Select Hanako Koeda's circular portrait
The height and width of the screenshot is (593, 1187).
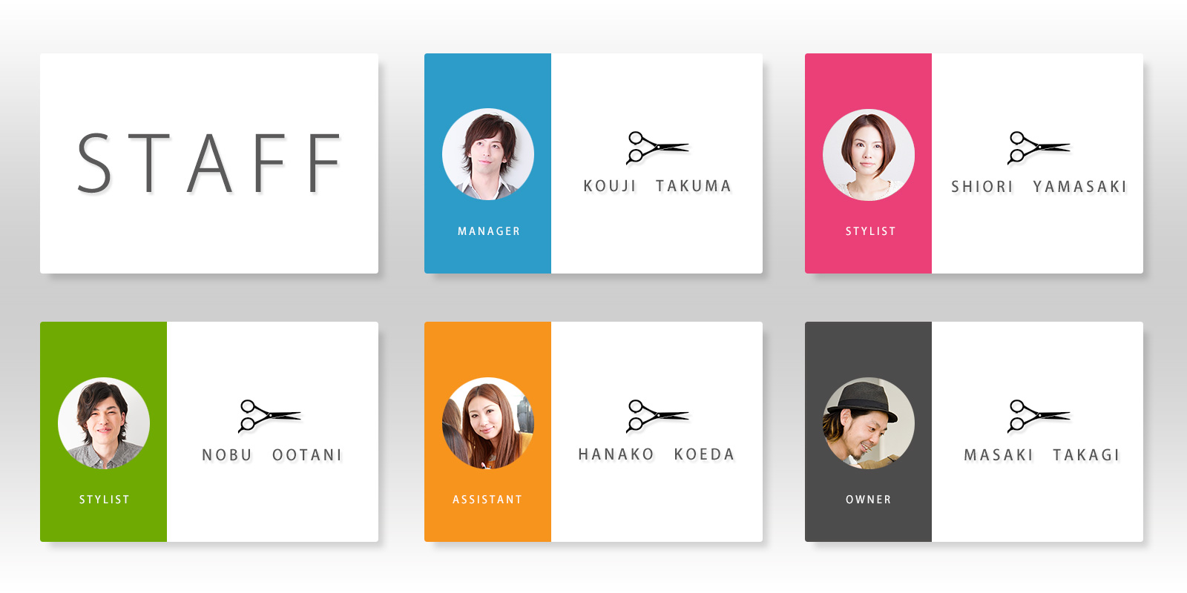pos(488,423)
